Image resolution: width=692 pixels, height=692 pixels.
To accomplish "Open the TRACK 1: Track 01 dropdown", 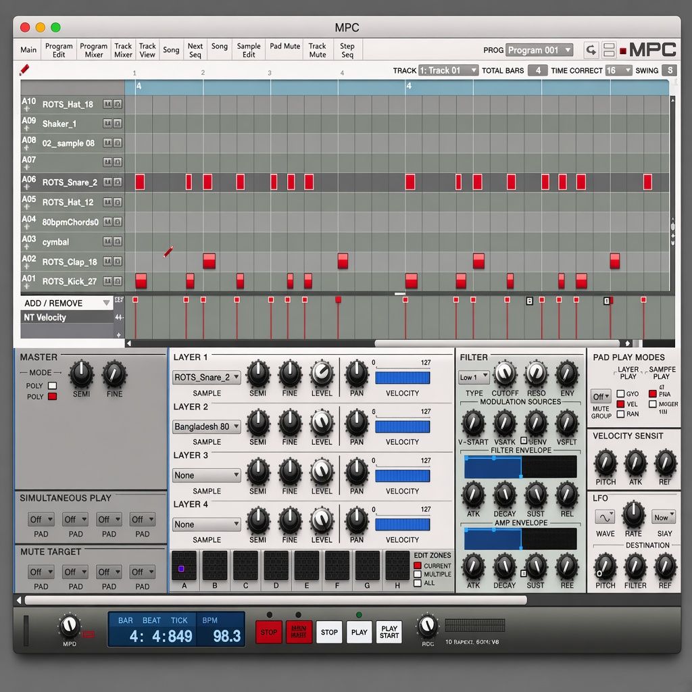I will point(448,70).
